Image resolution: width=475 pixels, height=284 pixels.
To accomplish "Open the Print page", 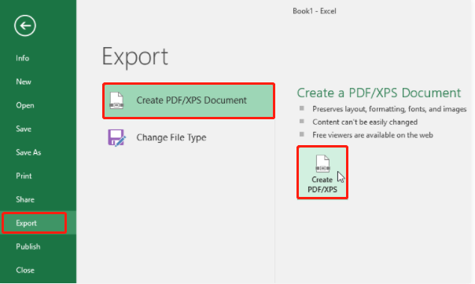I will [24, 176].
